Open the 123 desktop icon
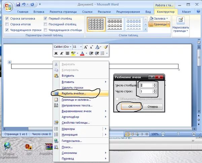Screen dimensions: 202x163 [x=29, y=149]
